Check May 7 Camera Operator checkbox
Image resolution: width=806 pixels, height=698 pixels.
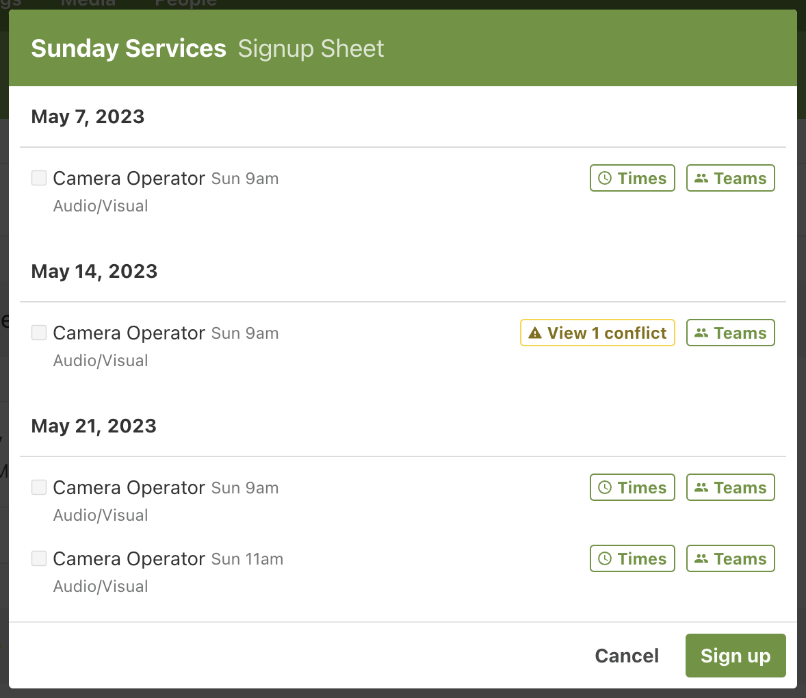39,178
